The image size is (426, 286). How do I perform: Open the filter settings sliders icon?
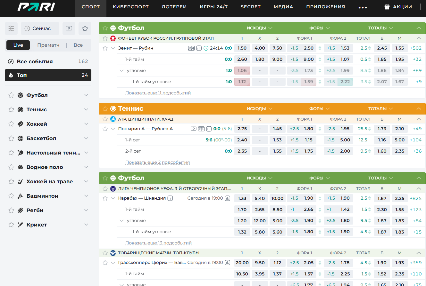[x=11, y=28]
